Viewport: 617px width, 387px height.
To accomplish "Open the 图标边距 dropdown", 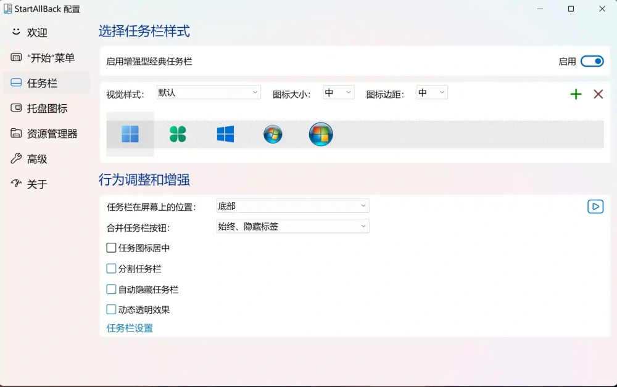I will (x=432, y=92).
